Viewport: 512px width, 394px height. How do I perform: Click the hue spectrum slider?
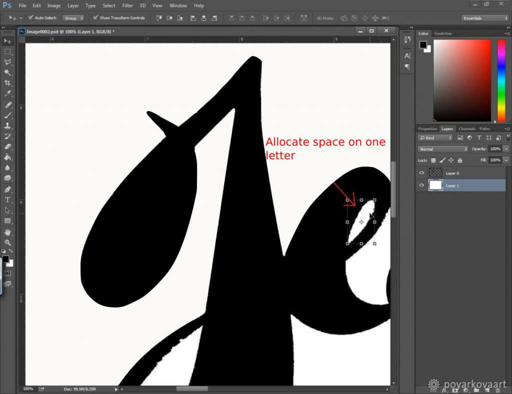click(501, 80)
